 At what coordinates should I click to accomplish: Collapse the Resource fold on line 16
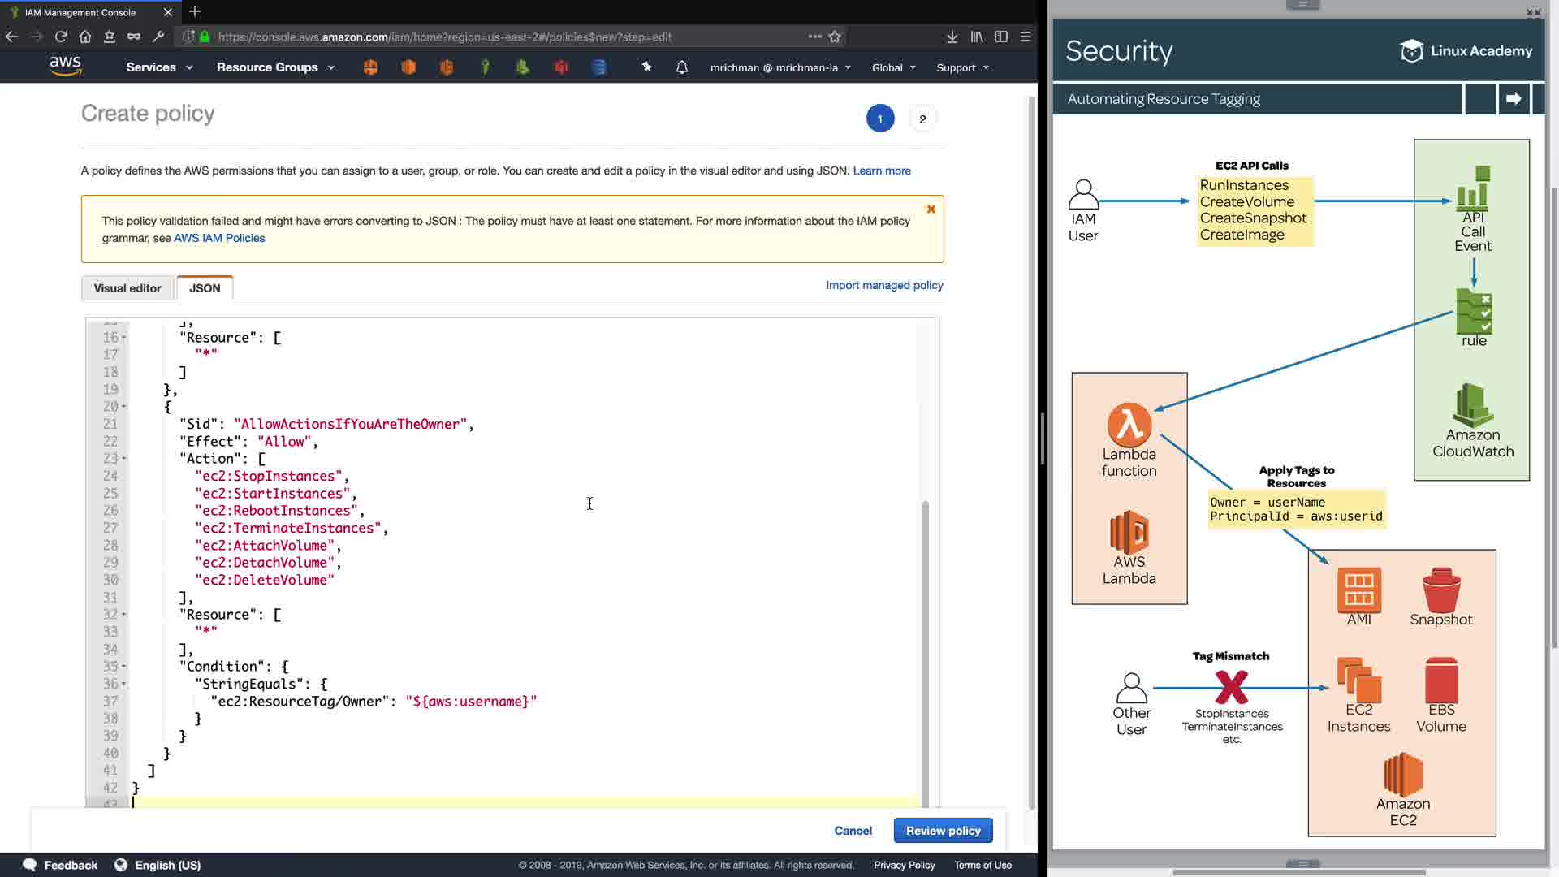124,338
